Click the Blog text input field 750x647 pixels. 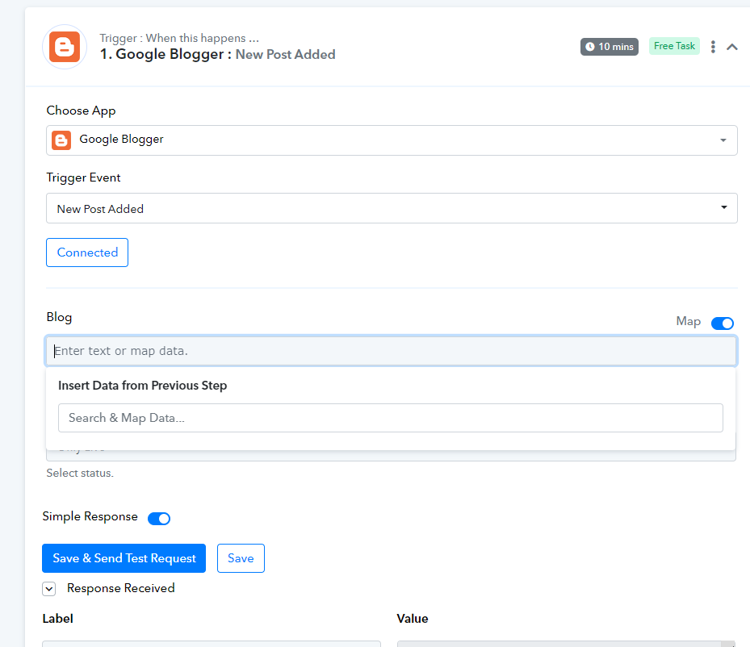point(391,351)
